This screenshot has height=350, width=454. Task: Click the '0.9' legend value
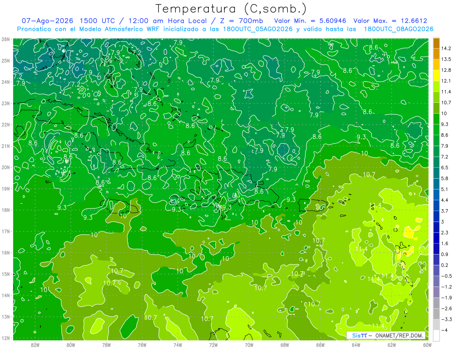pyautogui.click(x=445, y=254)
